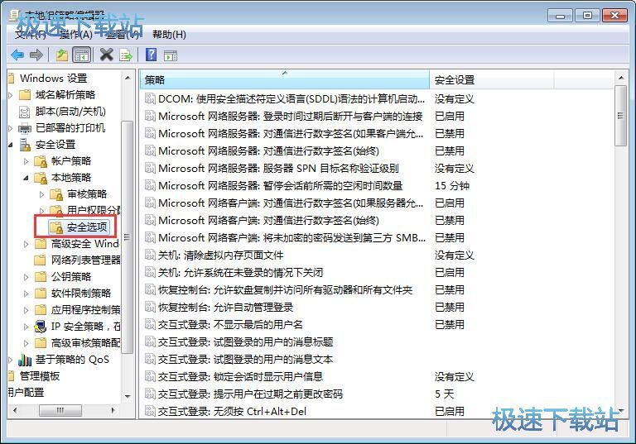Click the 域名解析策略 folder icon

coord(25,95)
